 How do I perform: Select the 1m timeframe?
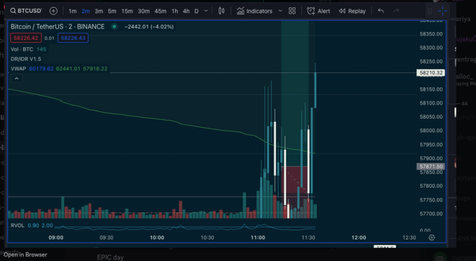click(x=73, y=11)
